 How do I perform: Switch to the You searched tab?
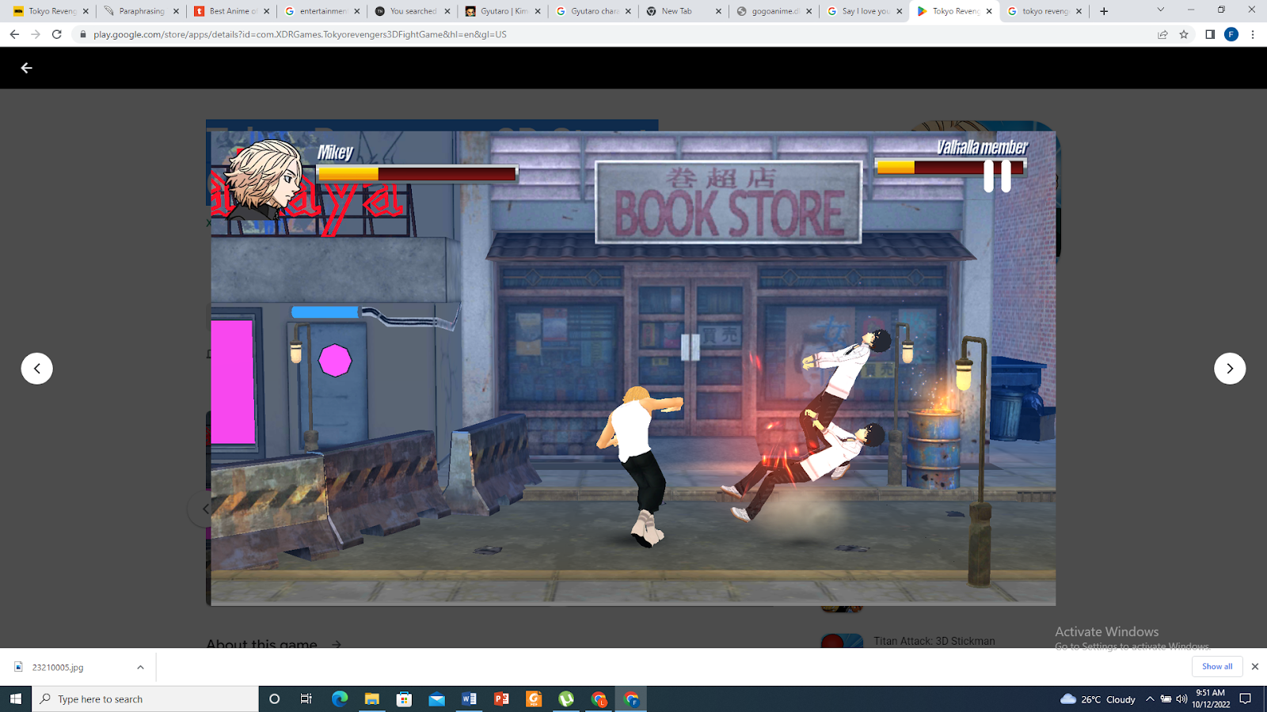tap(413, 11)
